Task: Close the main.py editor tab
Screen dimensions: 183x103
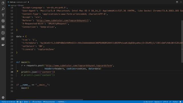Action: (28, 2)
